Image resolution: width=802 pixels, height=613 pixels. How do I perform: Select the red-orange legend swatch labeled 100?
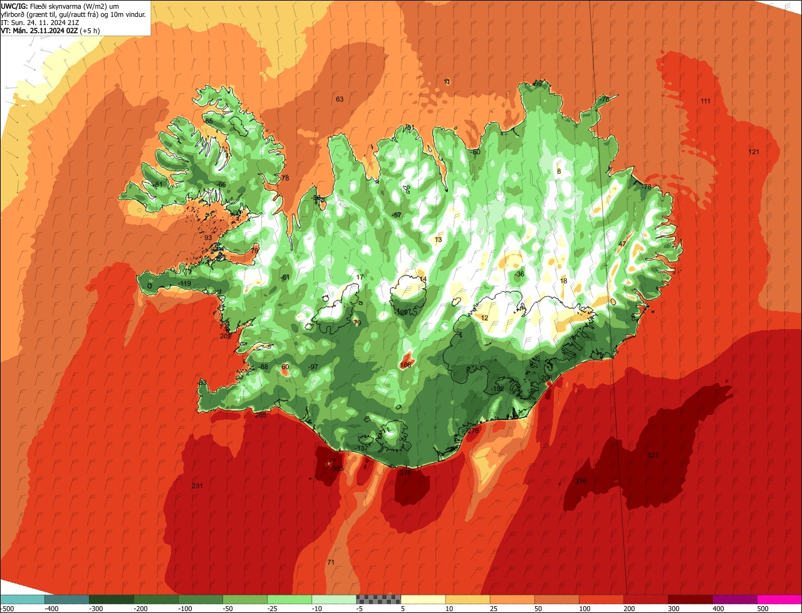click(601, 599)
